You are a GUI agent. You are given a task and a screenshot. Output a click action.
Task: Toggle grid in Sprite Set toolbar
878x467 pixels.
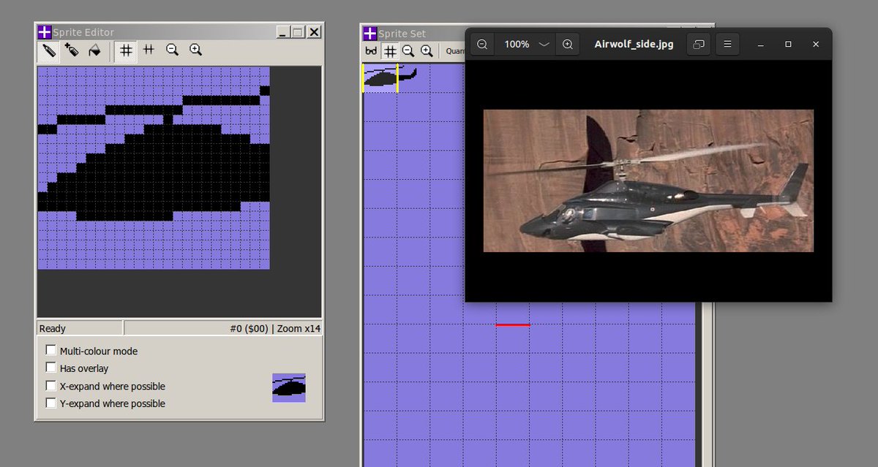[x=390, y=51]
